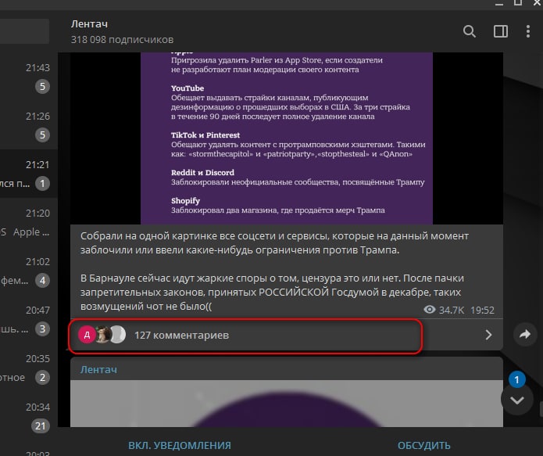Click post text 'Собрали на одной картинке'
543x456 pixels.
tap(148, 235)
